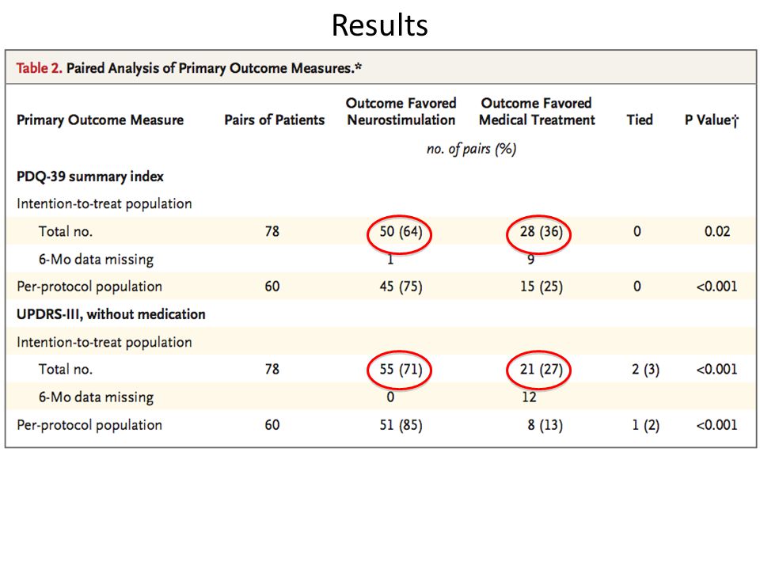Click the no. of pairs (%) subheading

471,149
